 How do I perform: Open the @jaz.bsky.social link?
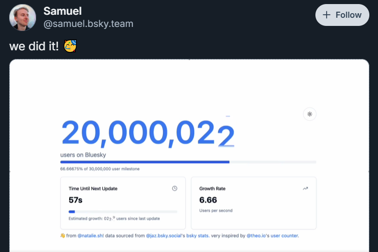click(x=163, y=236)
